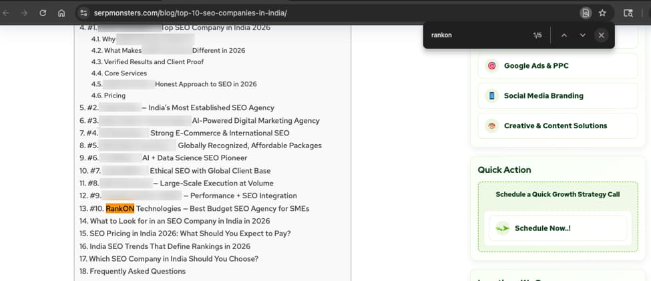Jump to 'SEO Pricing in India 2026' section
Screen dimensions: 651x281
tap(185, 233)
